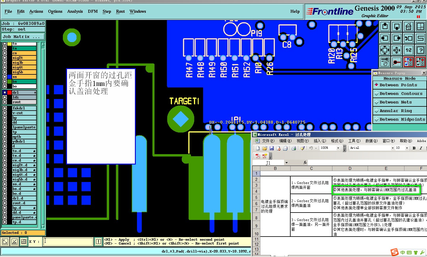Open the Arial font name dropdown
The width and height of the screenshot is (427, 257).
coord(393,148)
